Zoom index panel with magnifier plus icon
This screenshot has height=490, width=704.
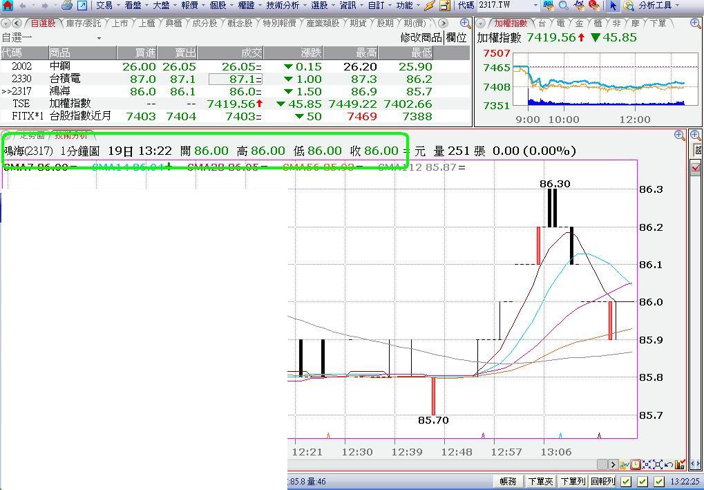[x=696, y=23]
